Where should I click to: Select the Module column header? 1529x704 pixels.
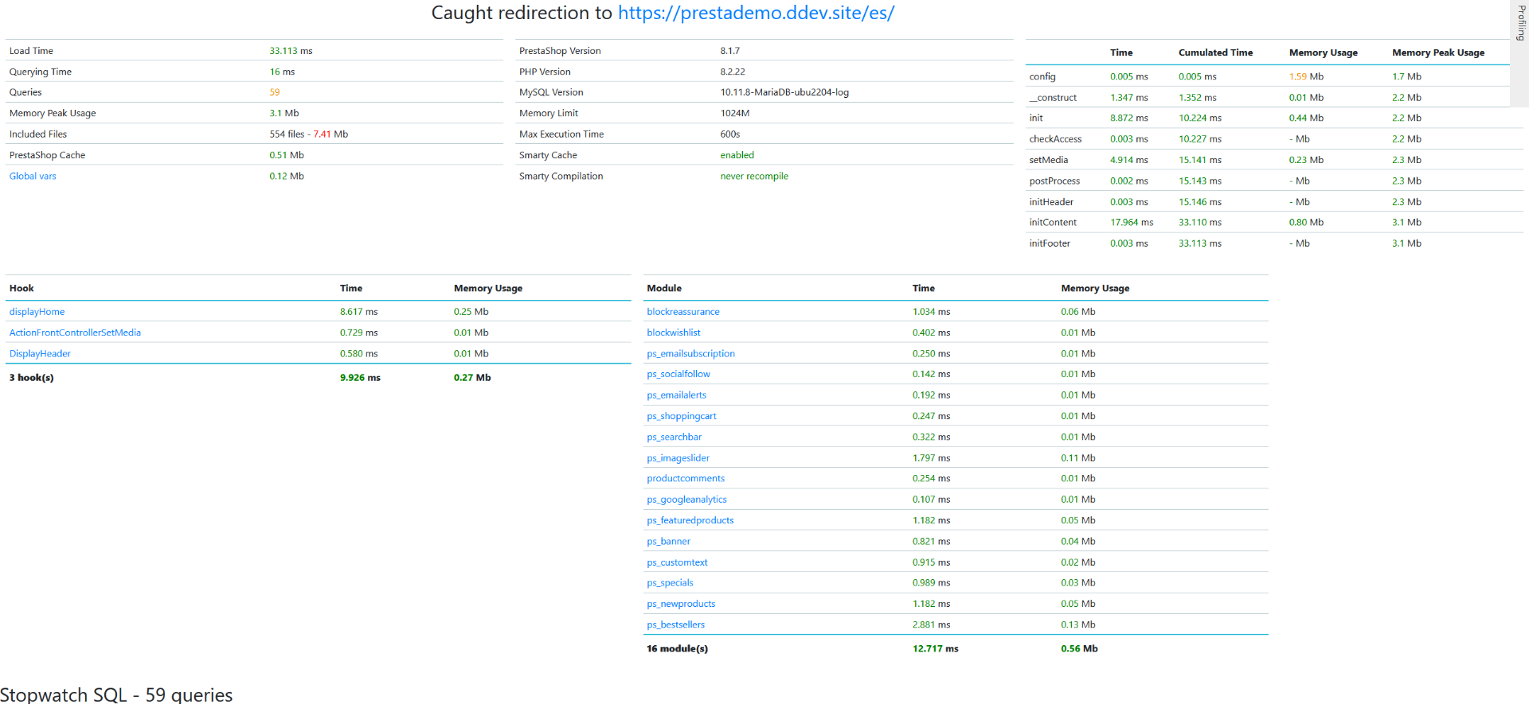(x=664, y=288)
